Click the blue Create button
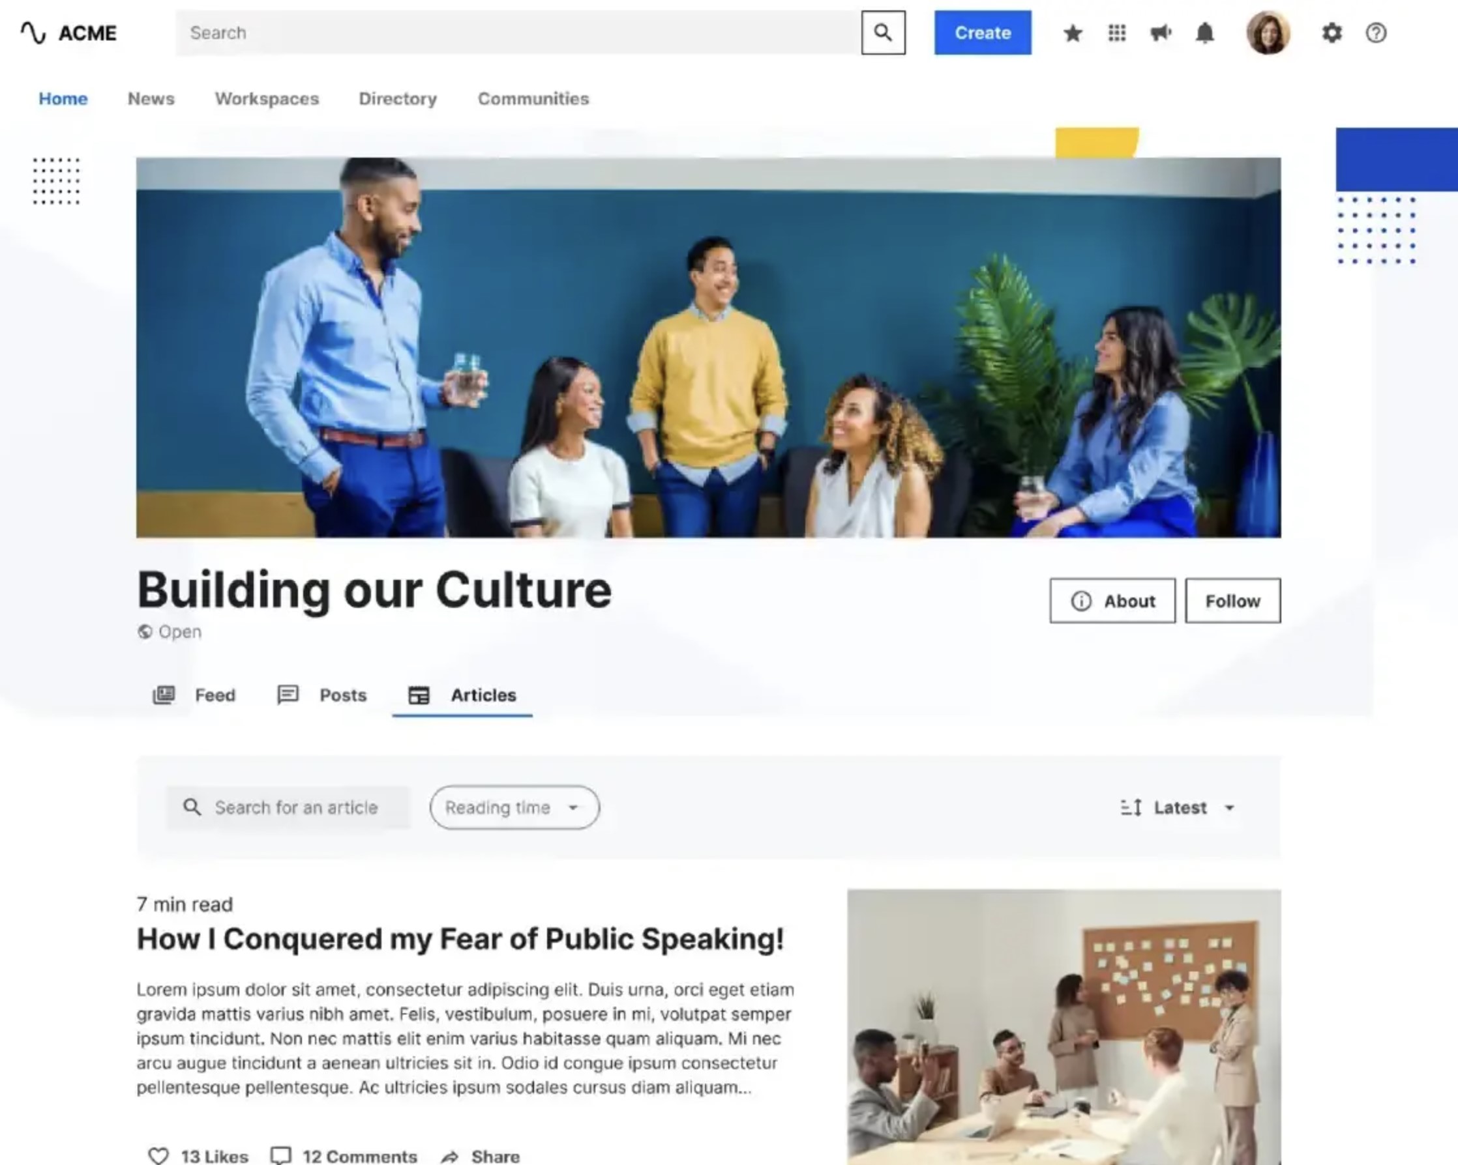This screenshot has width=1458, height=1165. (983, 33)
